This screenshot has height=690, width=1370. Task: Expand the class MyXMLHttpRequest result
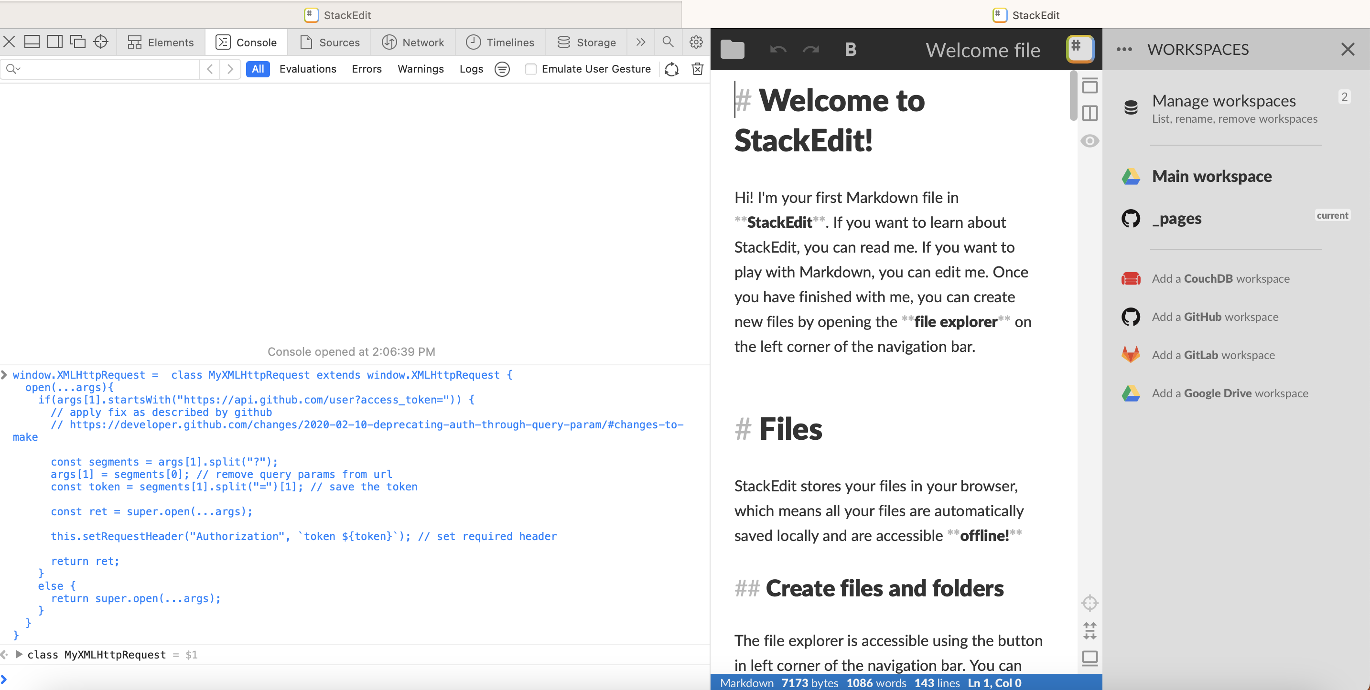[x=19, y=654]
